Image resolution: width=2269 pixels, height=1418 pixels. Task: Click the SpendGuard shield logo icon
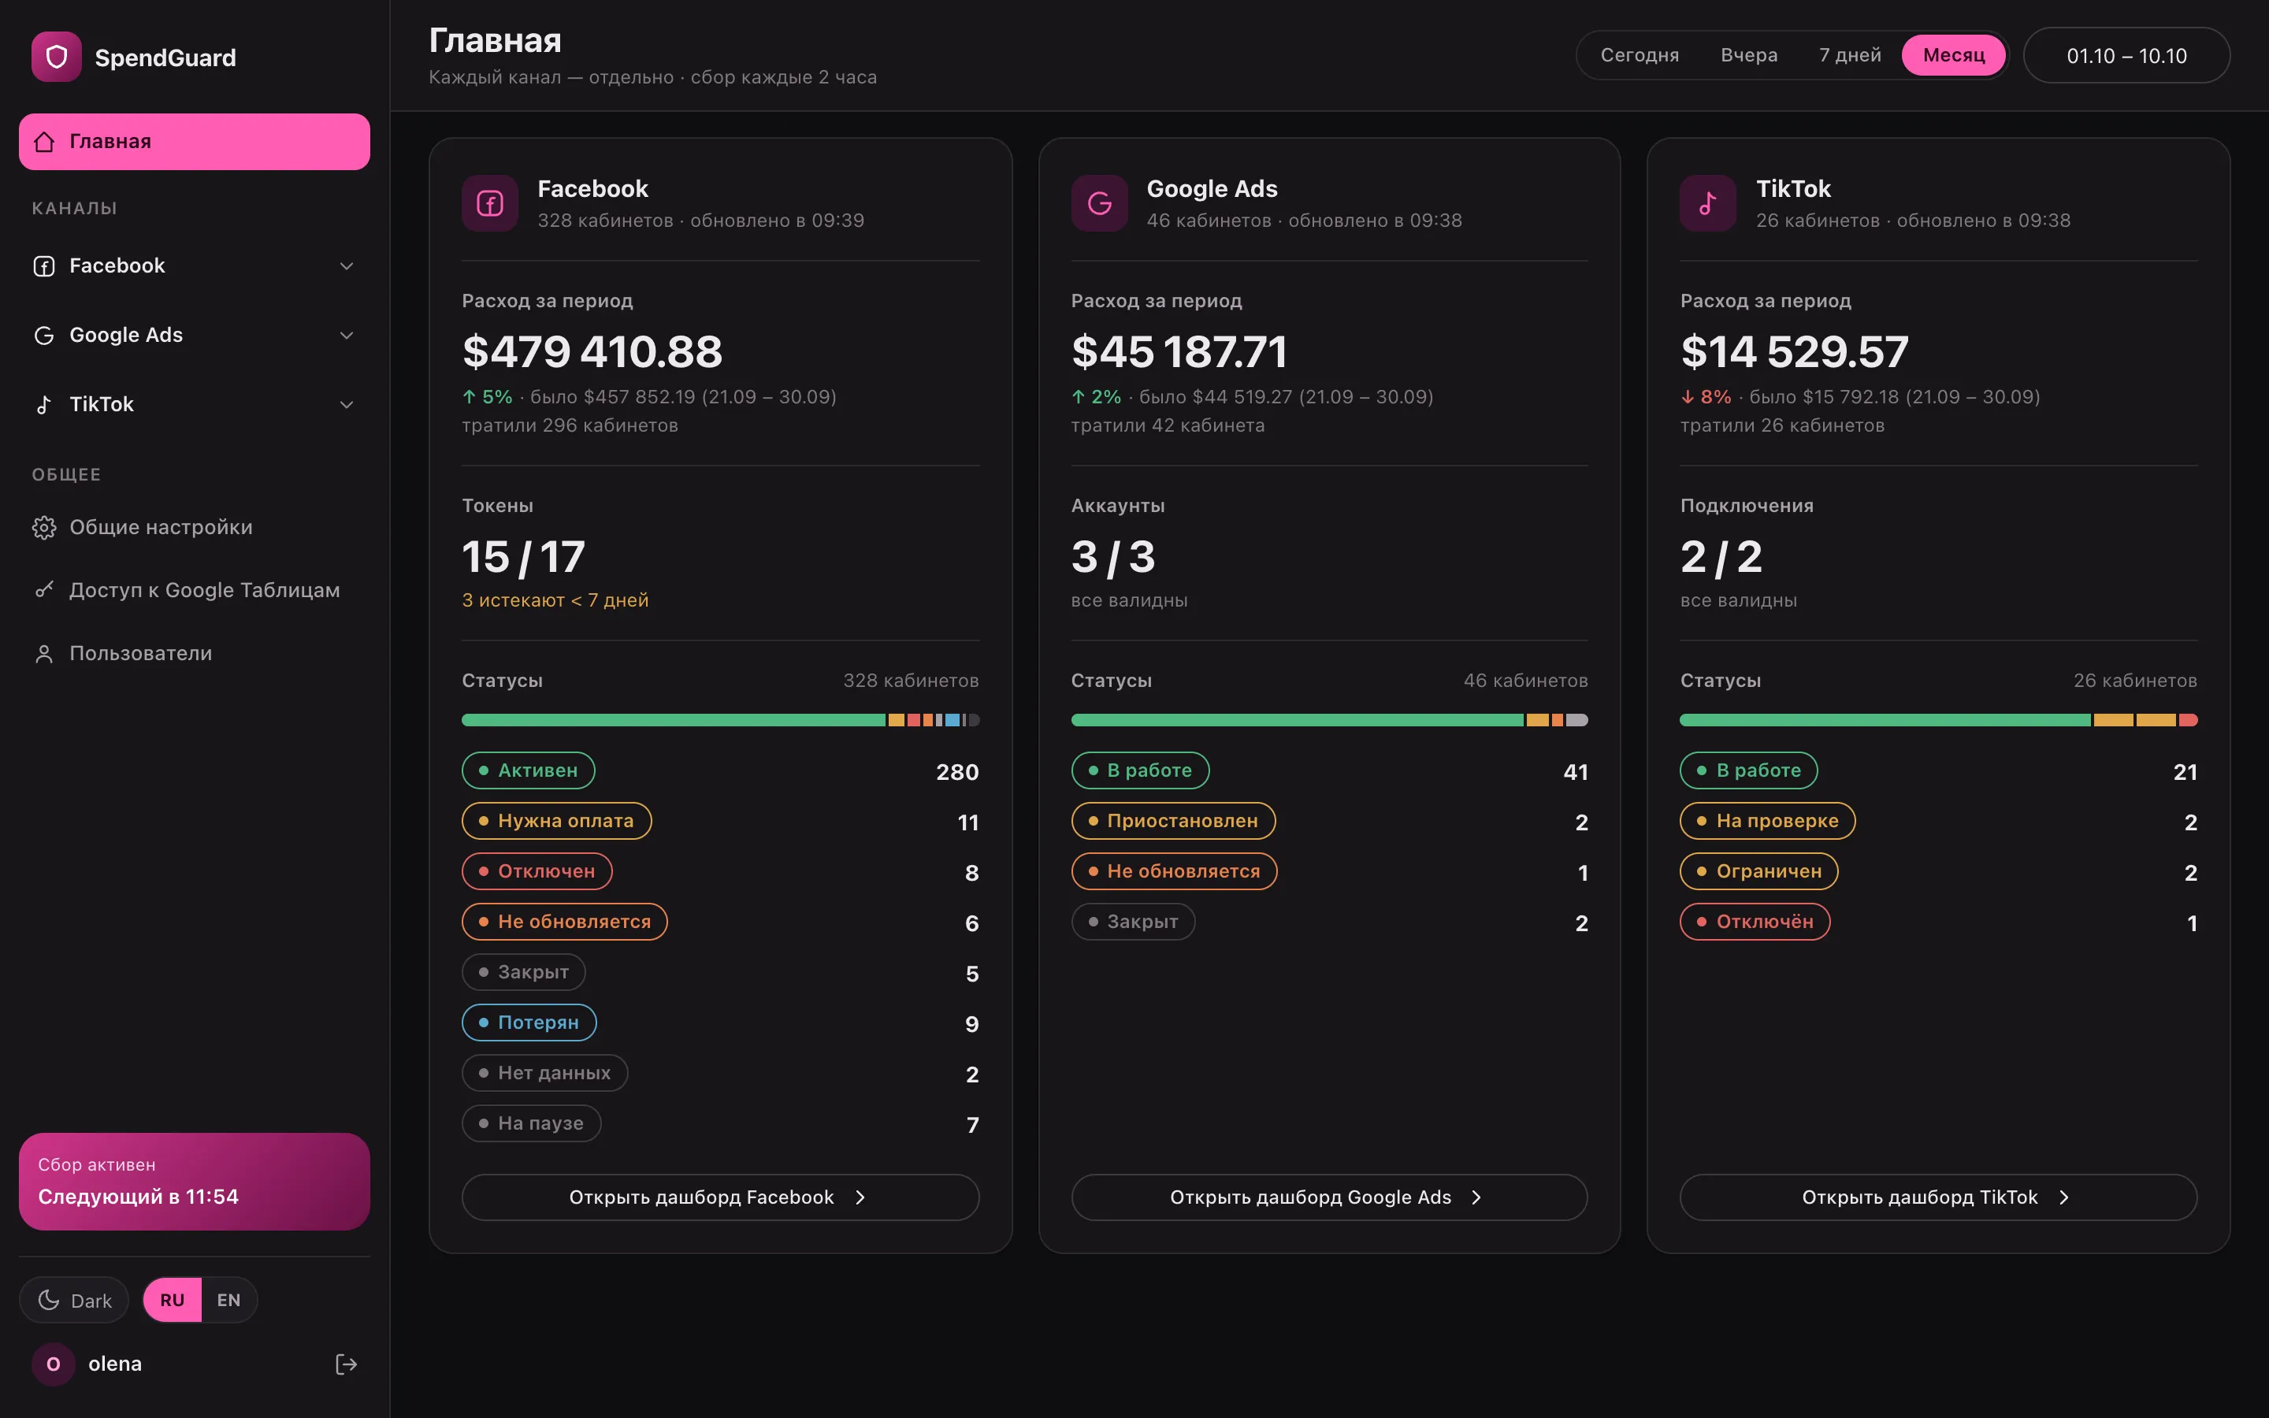[56, 58]
